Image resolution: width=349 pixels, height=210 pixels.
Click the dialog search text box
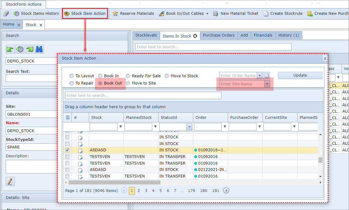[x=143, y=96]
